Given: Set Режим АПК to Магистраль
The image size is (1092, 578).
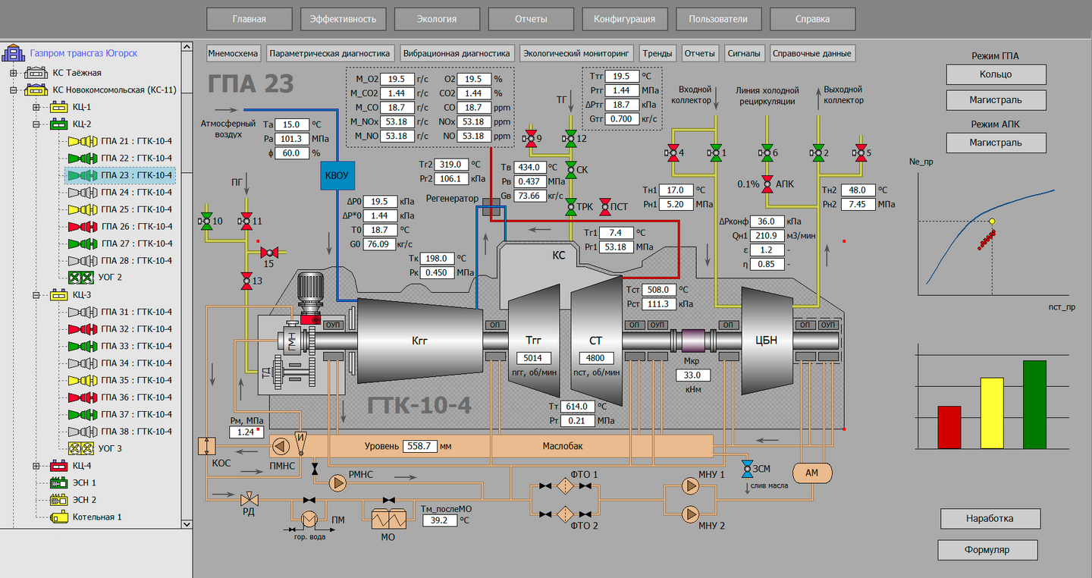Looking at the screenshot, I should coord(996,143).
